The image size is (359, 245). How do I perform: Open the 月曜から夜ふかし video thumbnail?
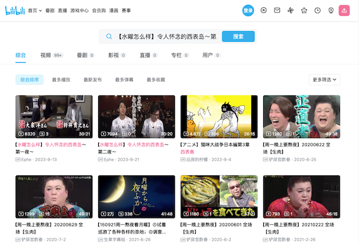[136, 196]
